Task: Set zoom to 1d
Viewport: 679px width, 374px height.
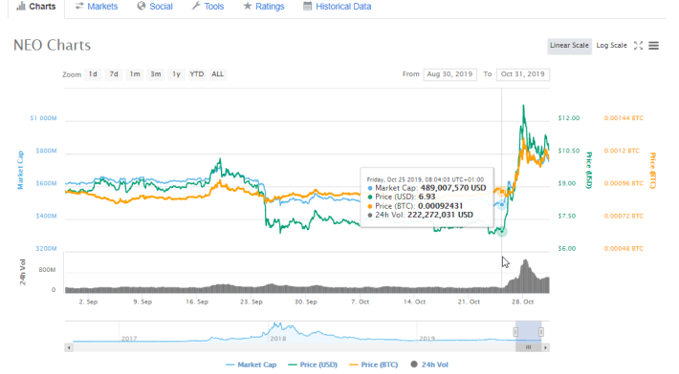Action: tap(93, 74)
